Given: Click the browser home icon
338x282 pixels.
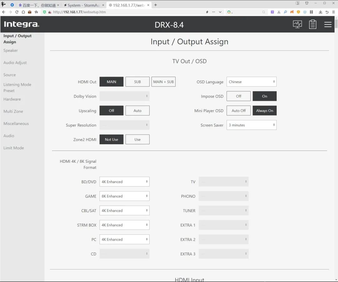Looking at the screenshot, I should (x=23, y=12).
